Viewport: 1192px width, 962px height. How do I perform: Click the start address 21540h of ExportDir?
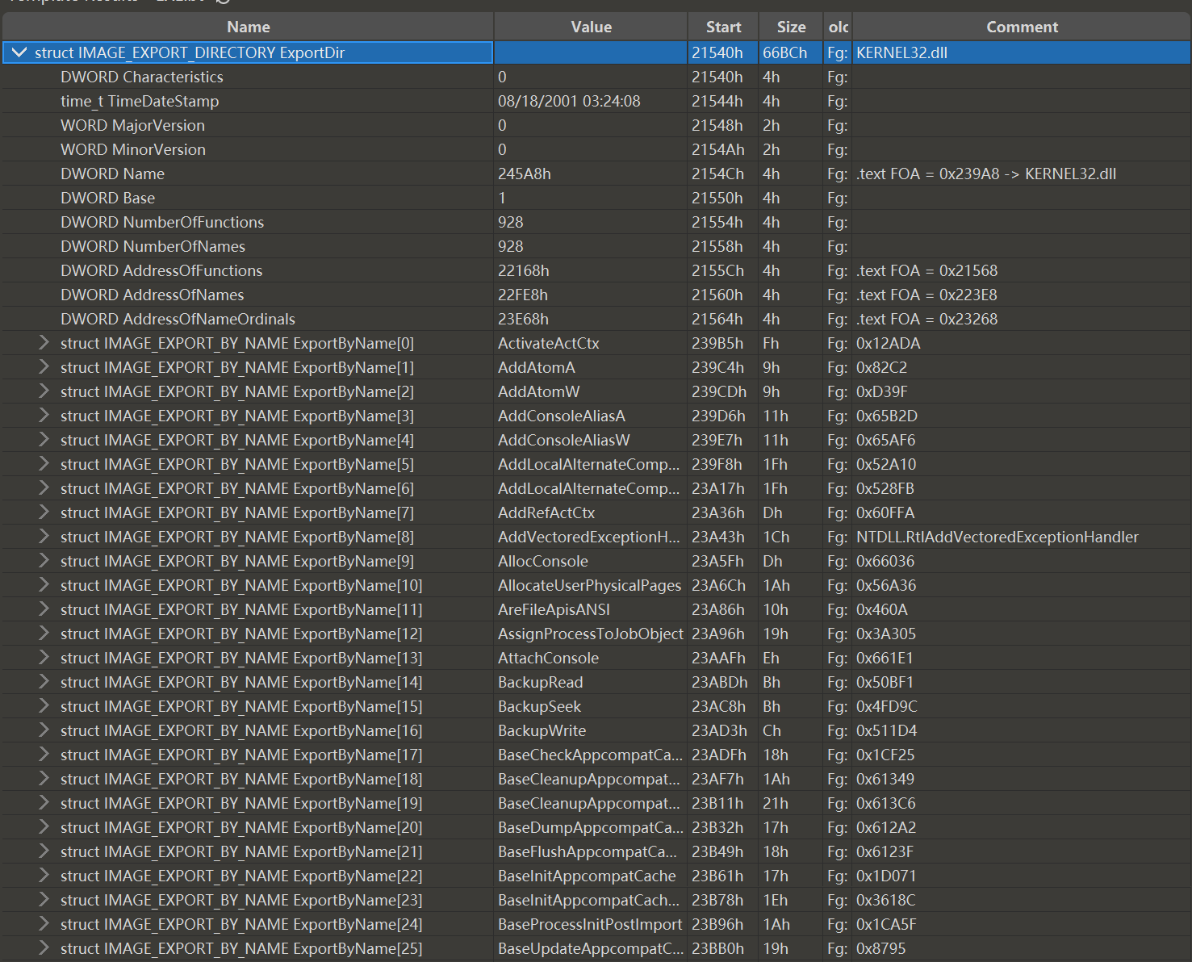click(717, 52)
